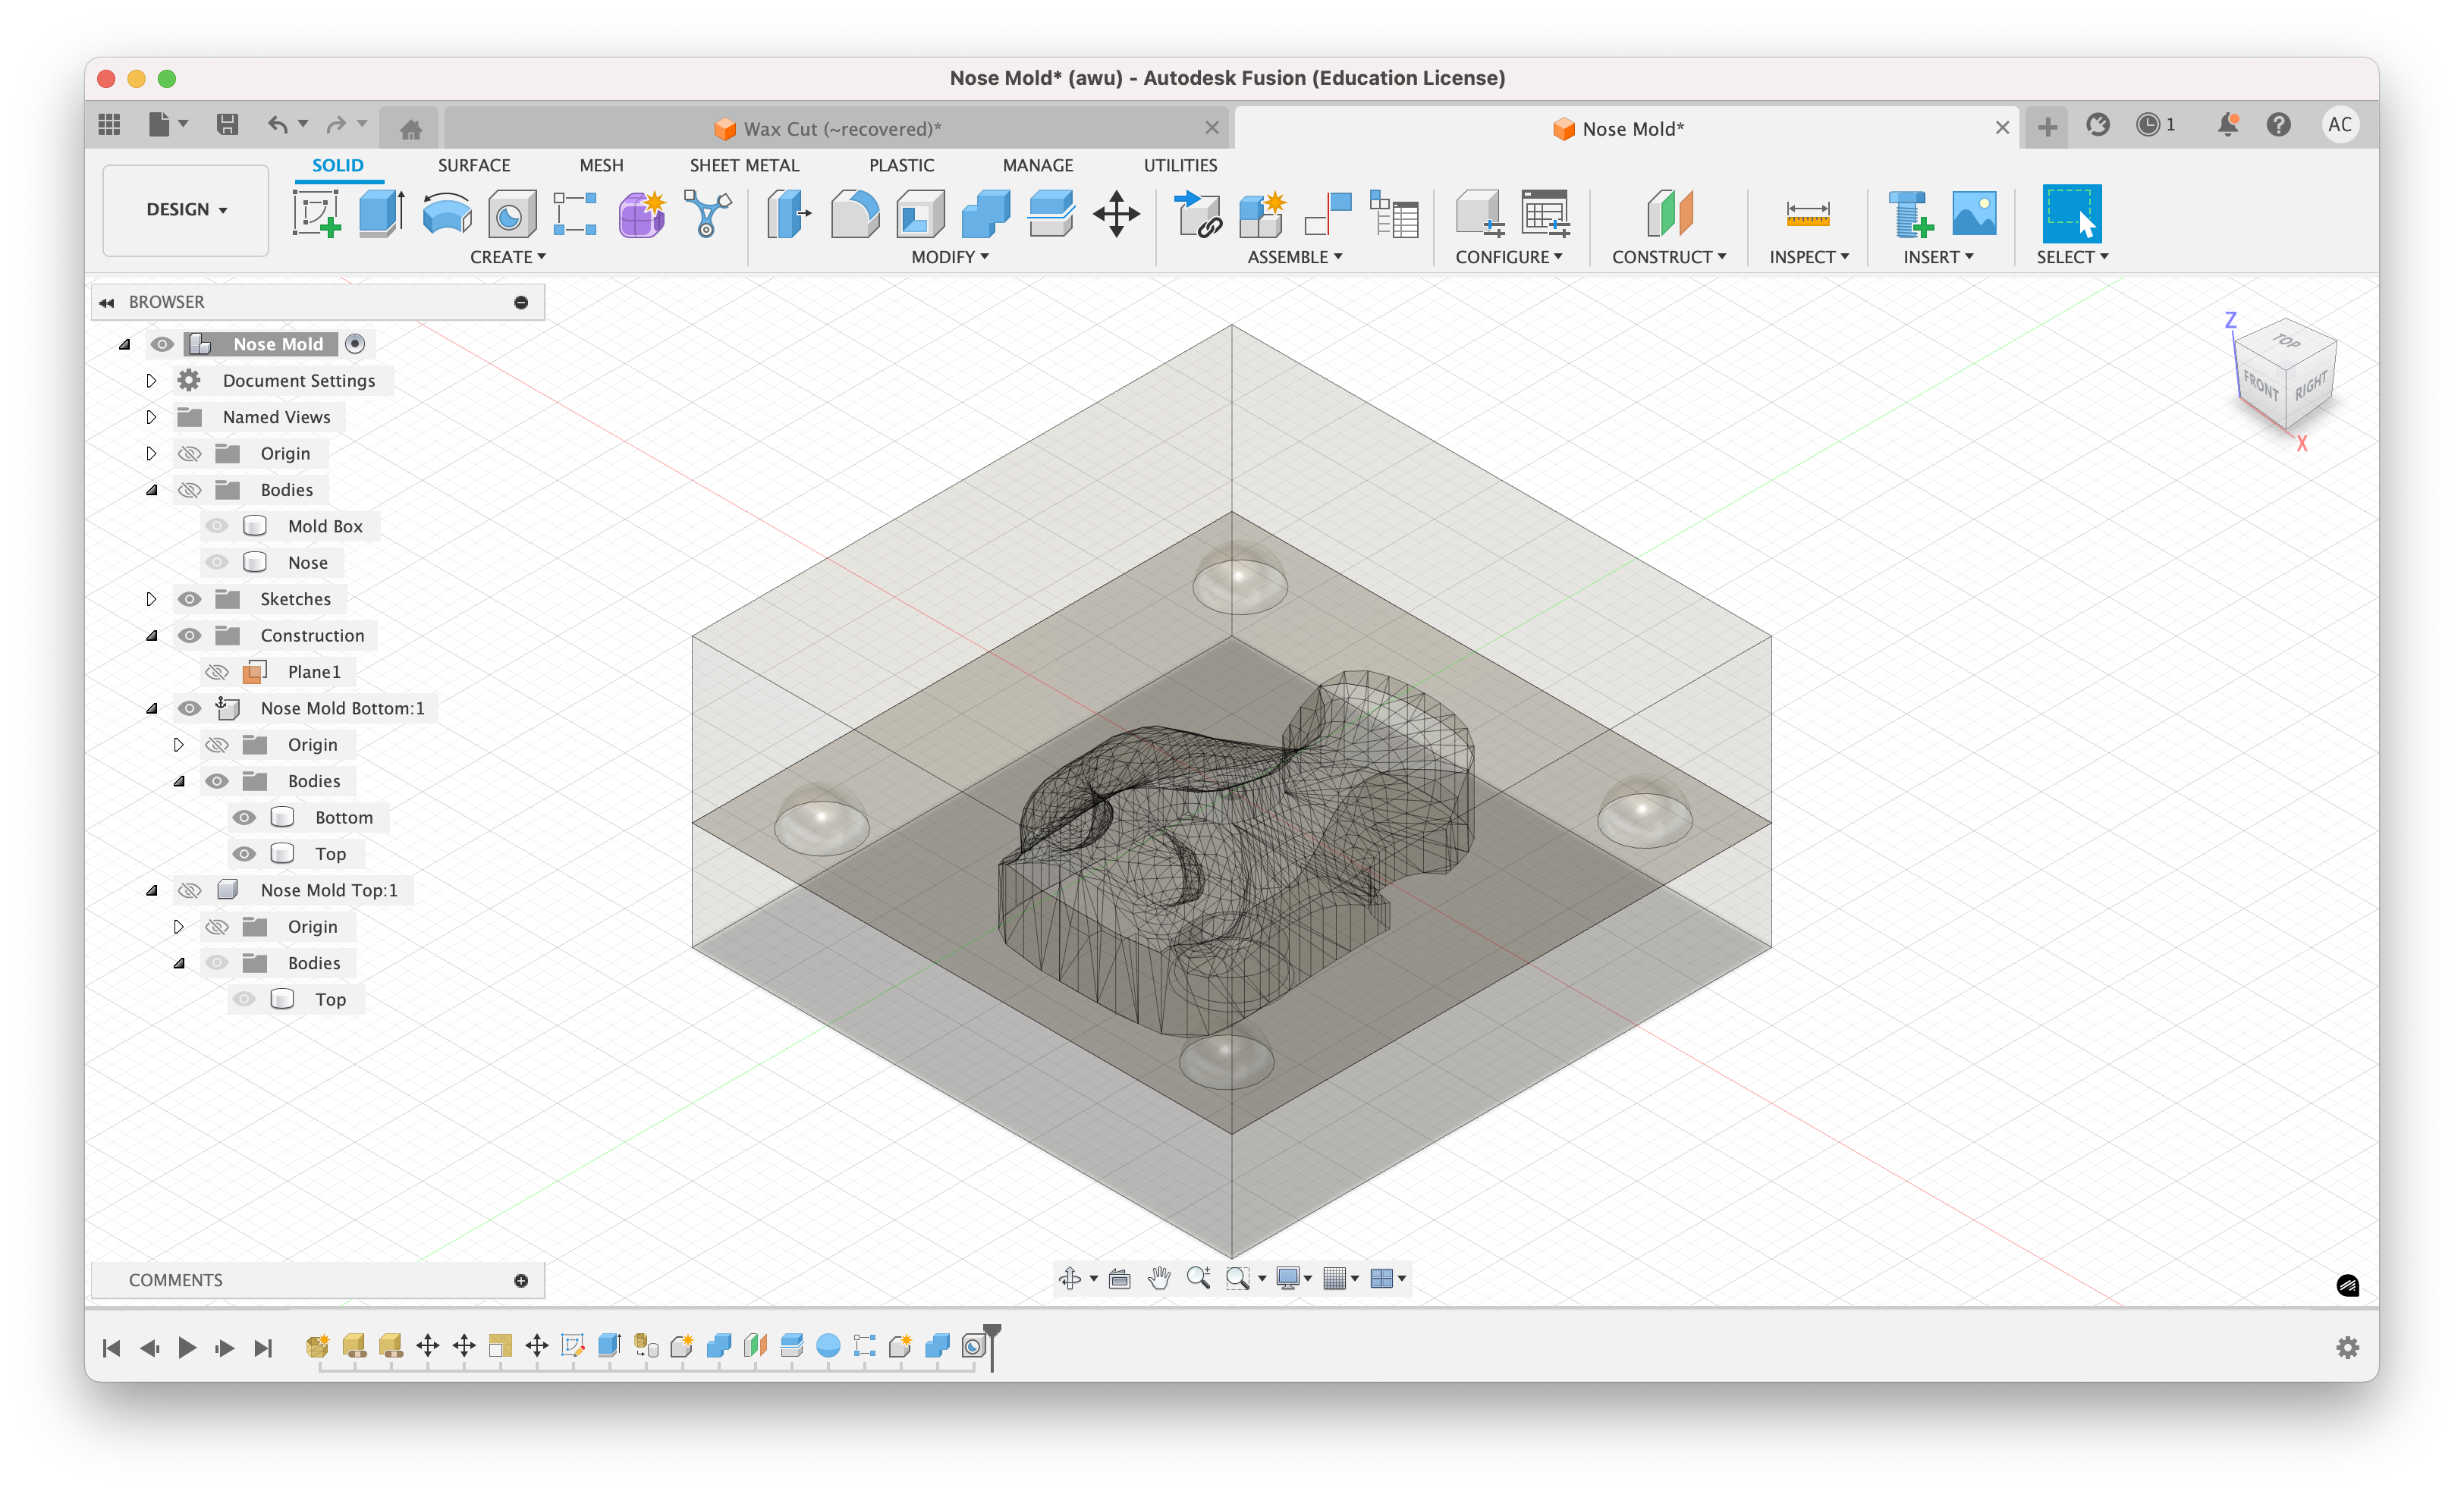Open the Wax Cut document tab
Screen dimensions: 2464x1494
pos(841,128)
